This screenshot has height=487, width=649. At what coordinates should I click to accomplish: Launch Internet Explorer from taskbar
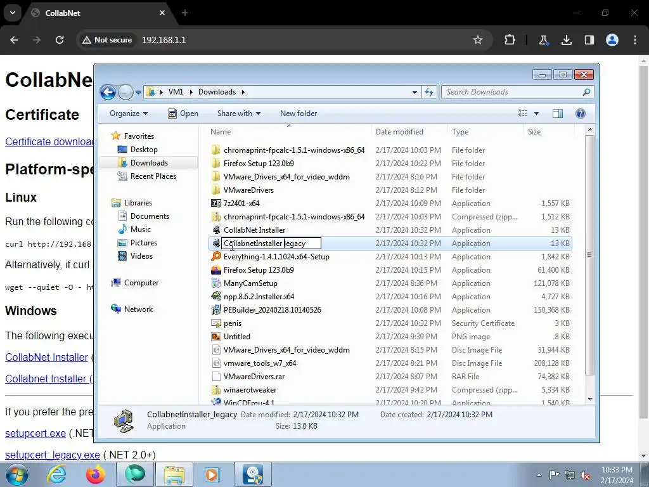[x=56, y=474]
